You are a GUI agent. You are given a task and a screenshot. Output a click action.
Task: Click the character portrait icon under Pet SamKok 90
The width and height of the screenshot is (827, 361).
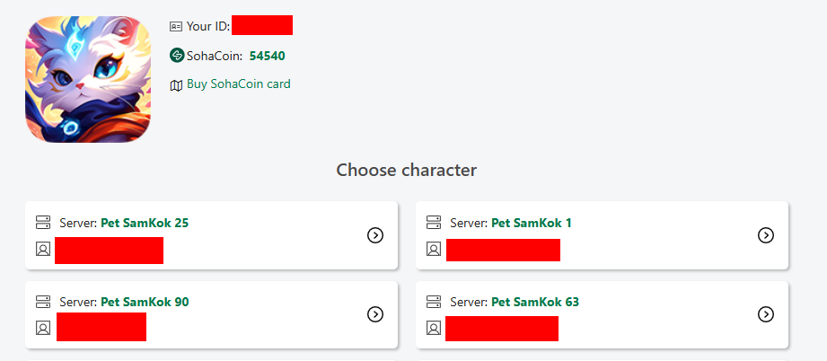point(43,328)
